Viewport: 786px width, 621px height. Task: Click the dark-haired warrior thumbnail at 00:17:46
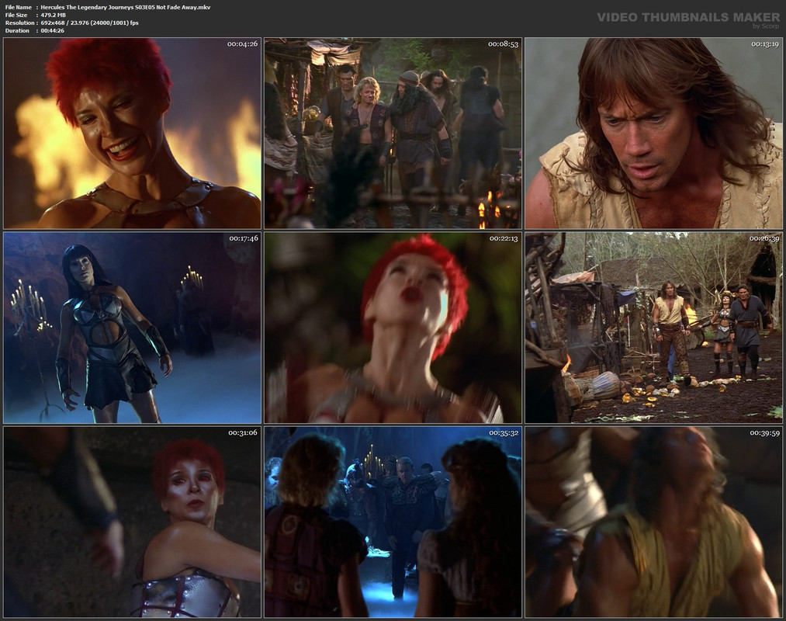click(133, 328)
